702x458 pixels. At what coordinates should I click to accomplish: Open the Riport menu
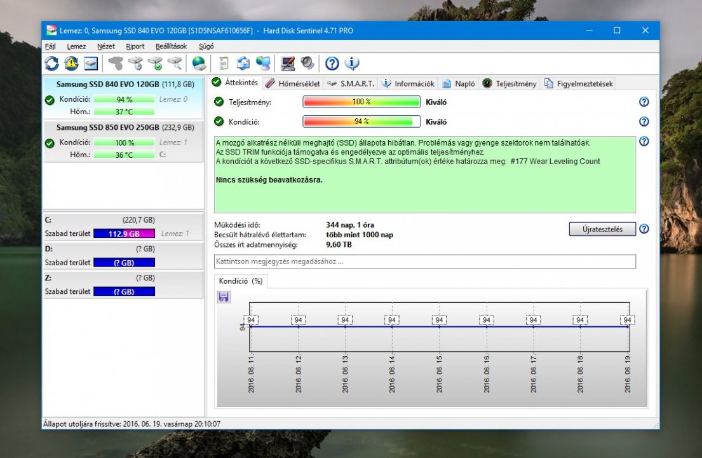(135, 46)
